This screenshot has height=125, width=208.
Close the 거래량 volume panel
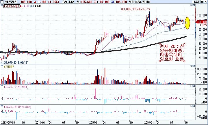[x=194, y=66]
